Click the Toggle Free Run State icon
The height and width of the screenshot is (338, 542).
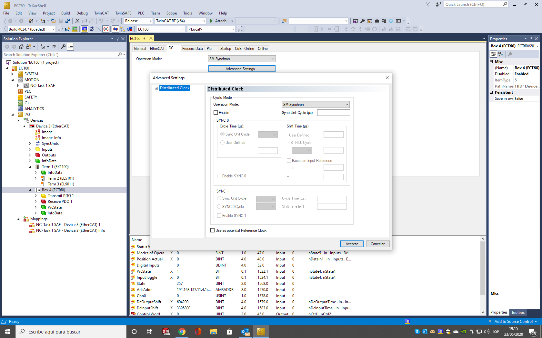[106, 29]
